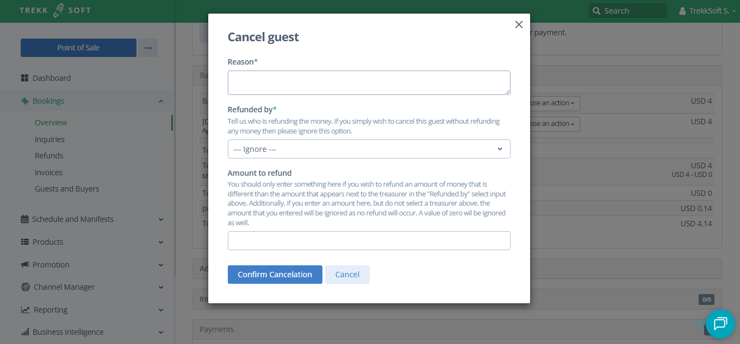Close the Cancel guest dialog
Image resolution: width=740 pixels, height=344 pixels.
coord(519,24)
